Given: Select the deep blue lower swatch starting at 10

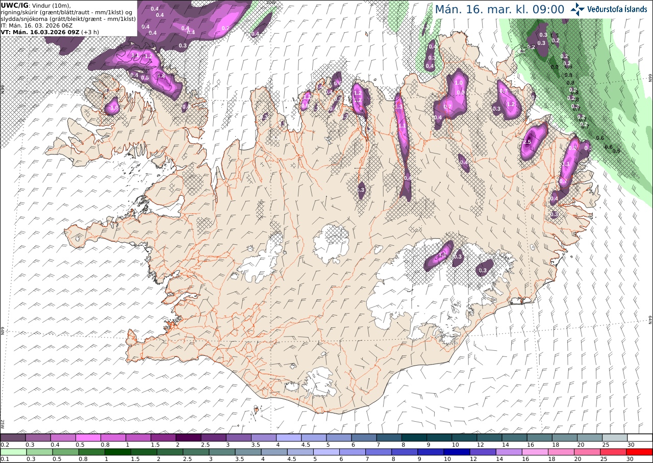Looking at the screenshot, I should point(457,452).
